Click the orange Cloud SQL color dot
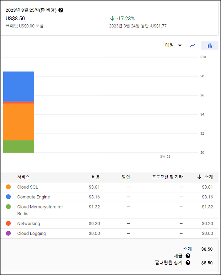 [x=8, y=187]
